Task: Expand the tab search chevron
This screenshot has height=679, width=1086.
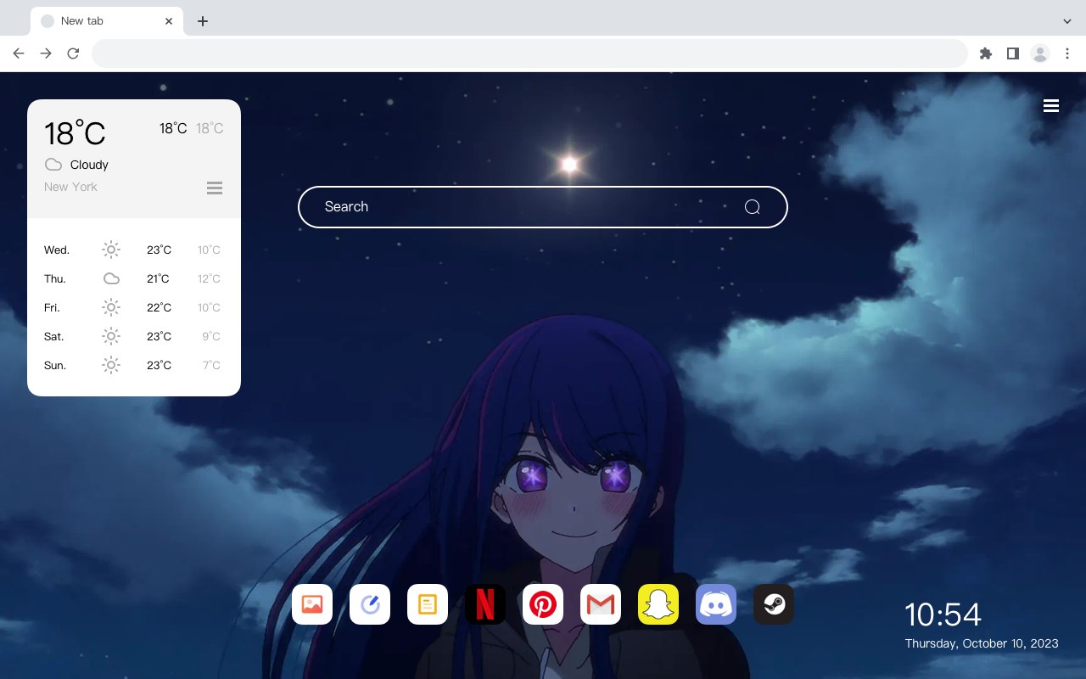Action: [x=1067, y=21]
